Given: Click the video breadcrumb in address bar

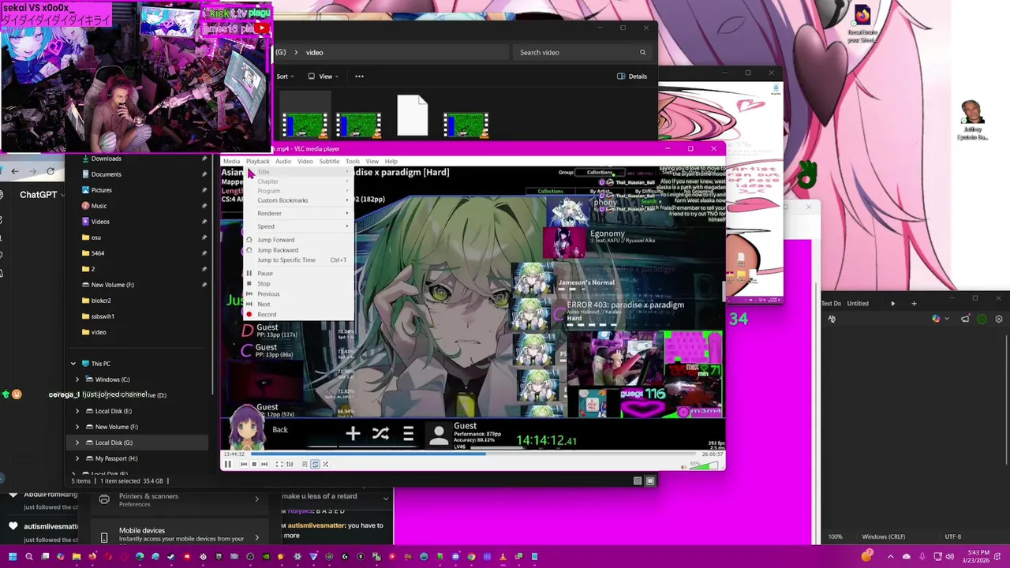Looking at the screenshot, I should (x=314, y=52).
